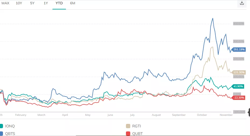
Task: Select the YTD tab
Action: pos(59,3)
